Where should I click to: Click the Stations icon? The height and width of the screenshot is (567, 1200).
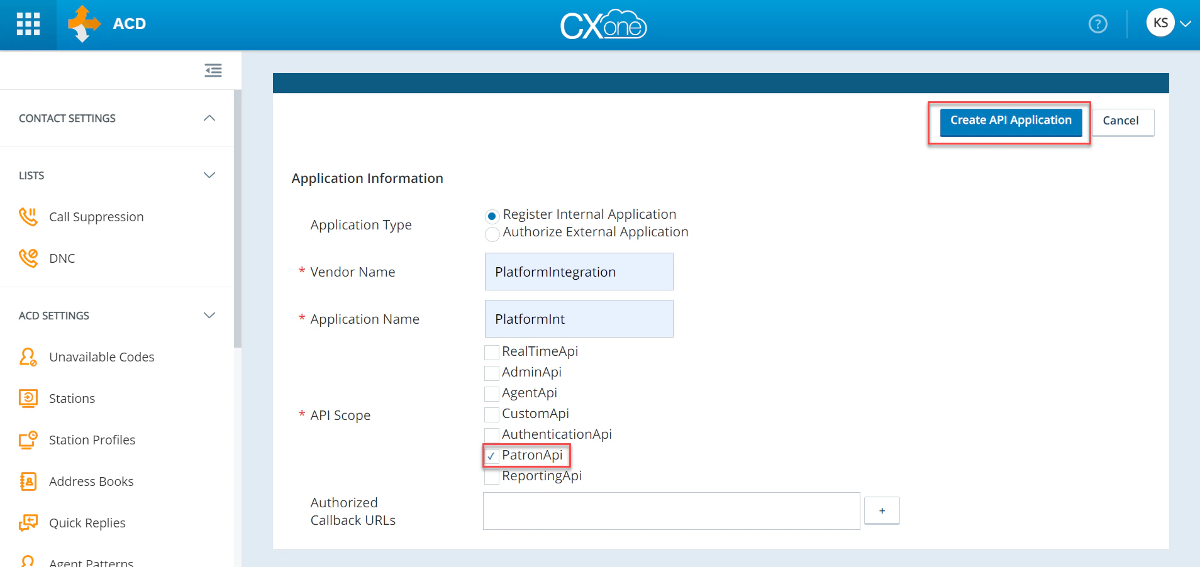point(28,399)
